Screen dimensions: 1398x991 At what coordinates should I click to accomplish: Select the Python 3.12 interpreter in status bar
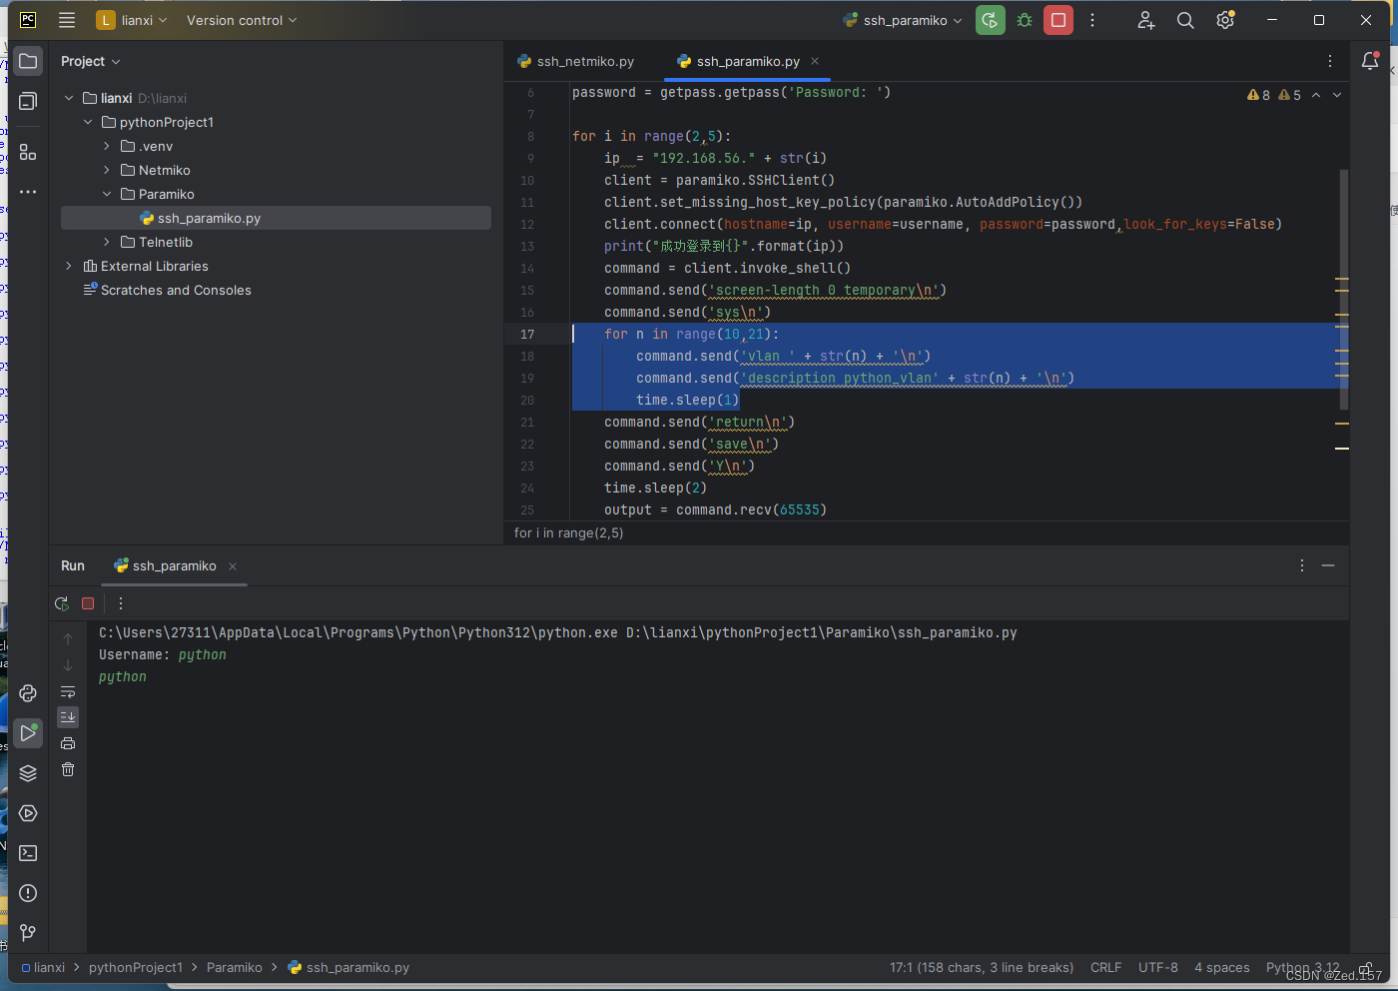pos(1301,967)
